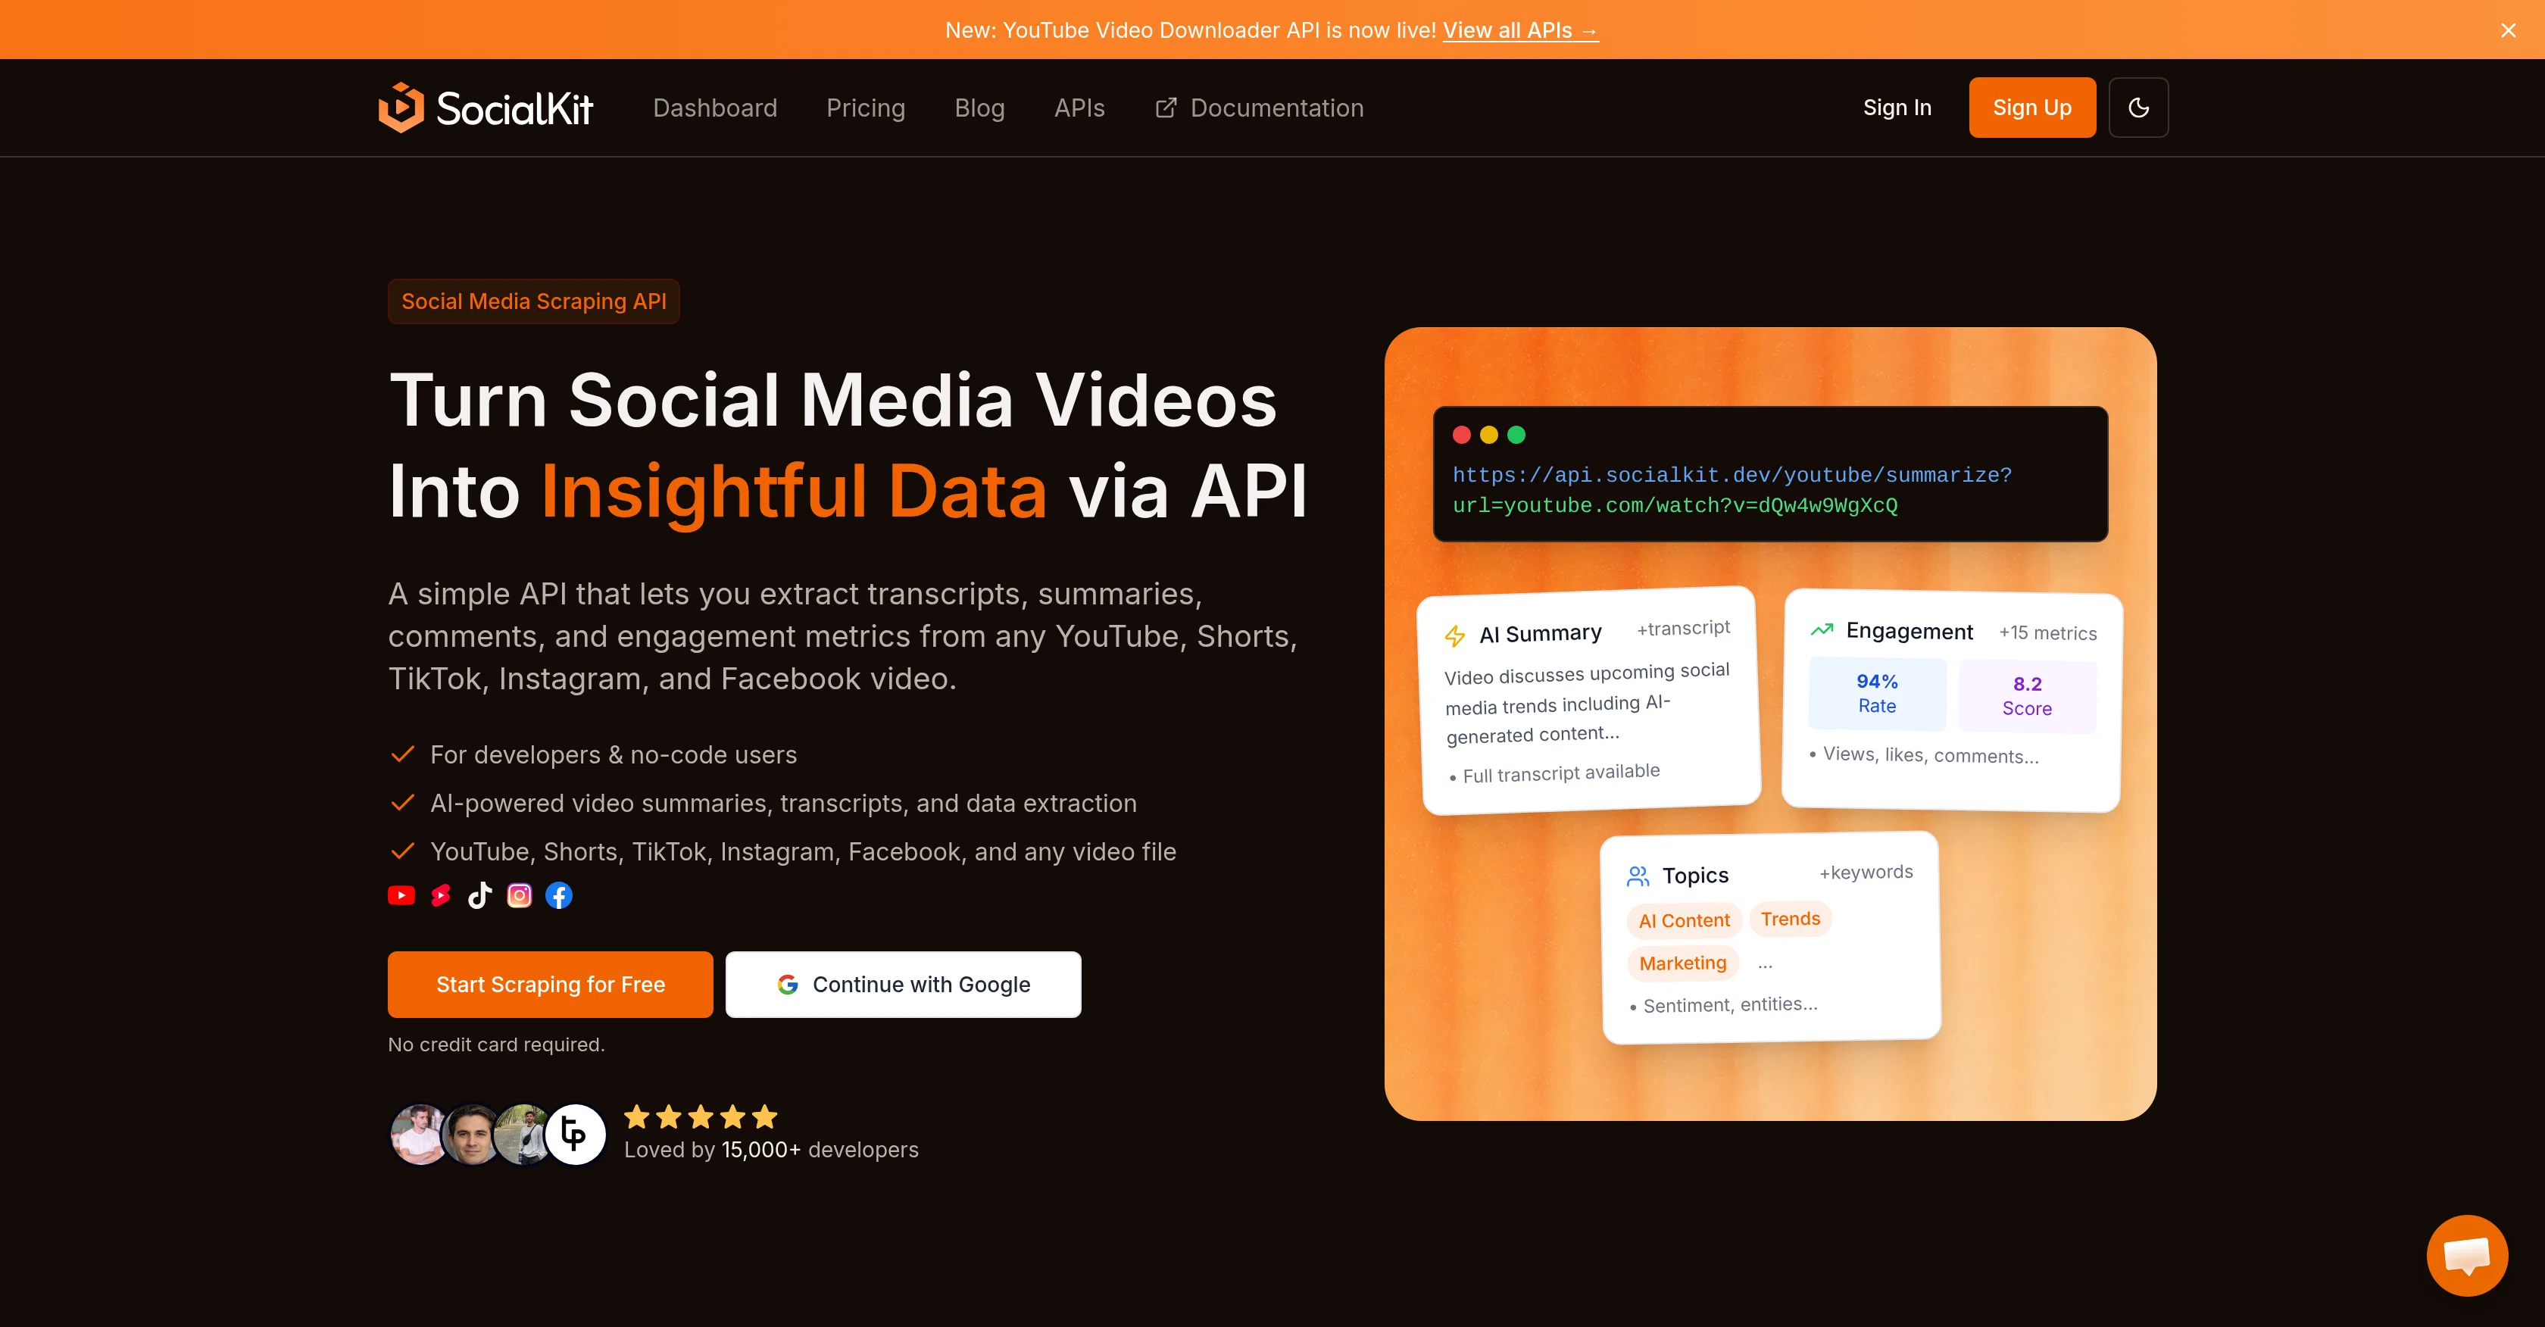
Task: Follow the View all APIs link
Action: click(1520, 30)
